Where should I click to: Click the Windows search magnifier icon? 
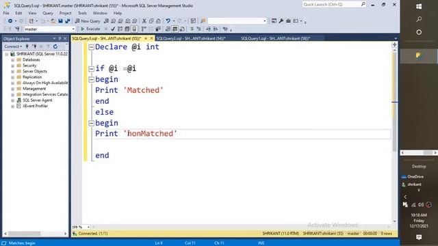(419, 19)
